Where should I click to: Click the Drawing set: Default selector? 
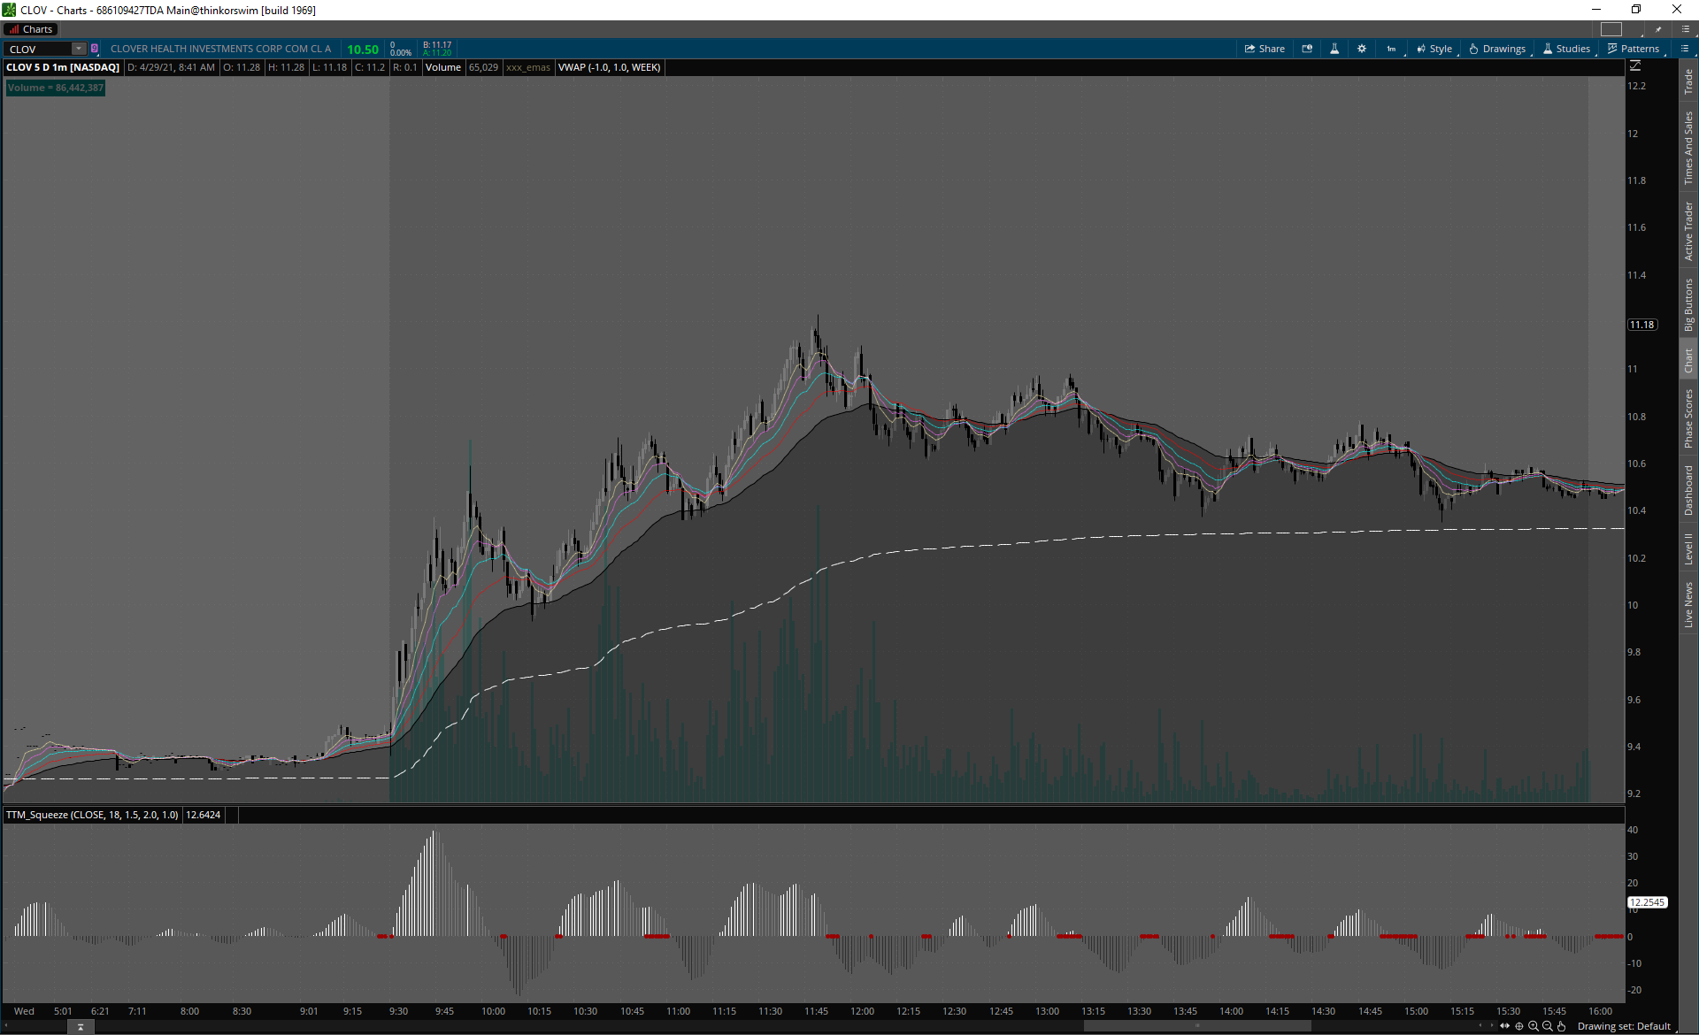1624,1026
